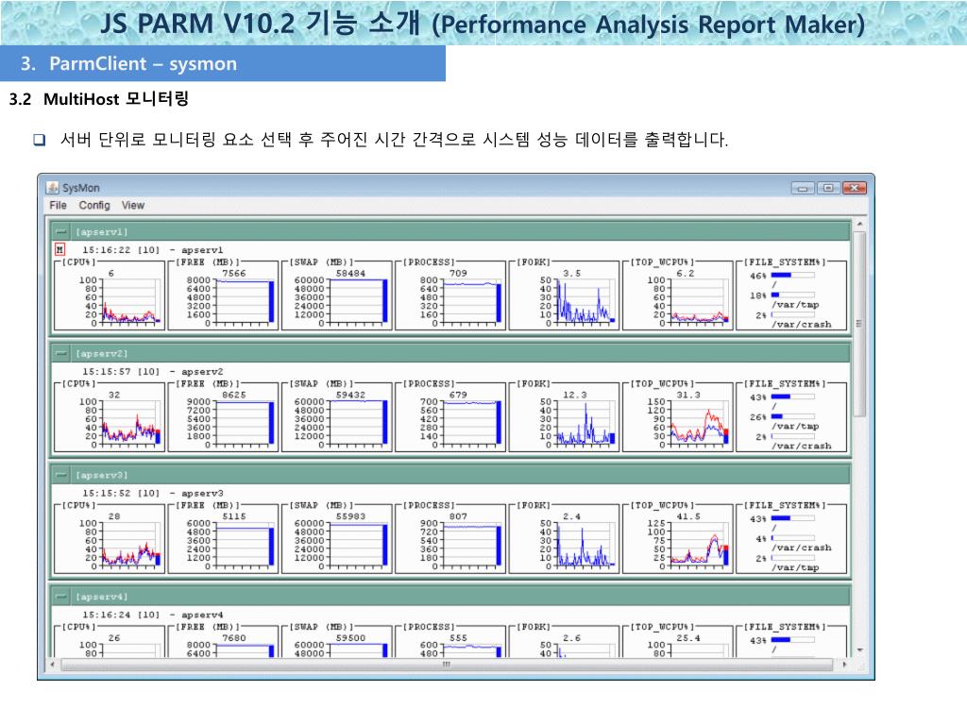Click the apserv2 TOP_WCPU% chart
This screenshot has height=725, width=967.
[x=677, y=417]
